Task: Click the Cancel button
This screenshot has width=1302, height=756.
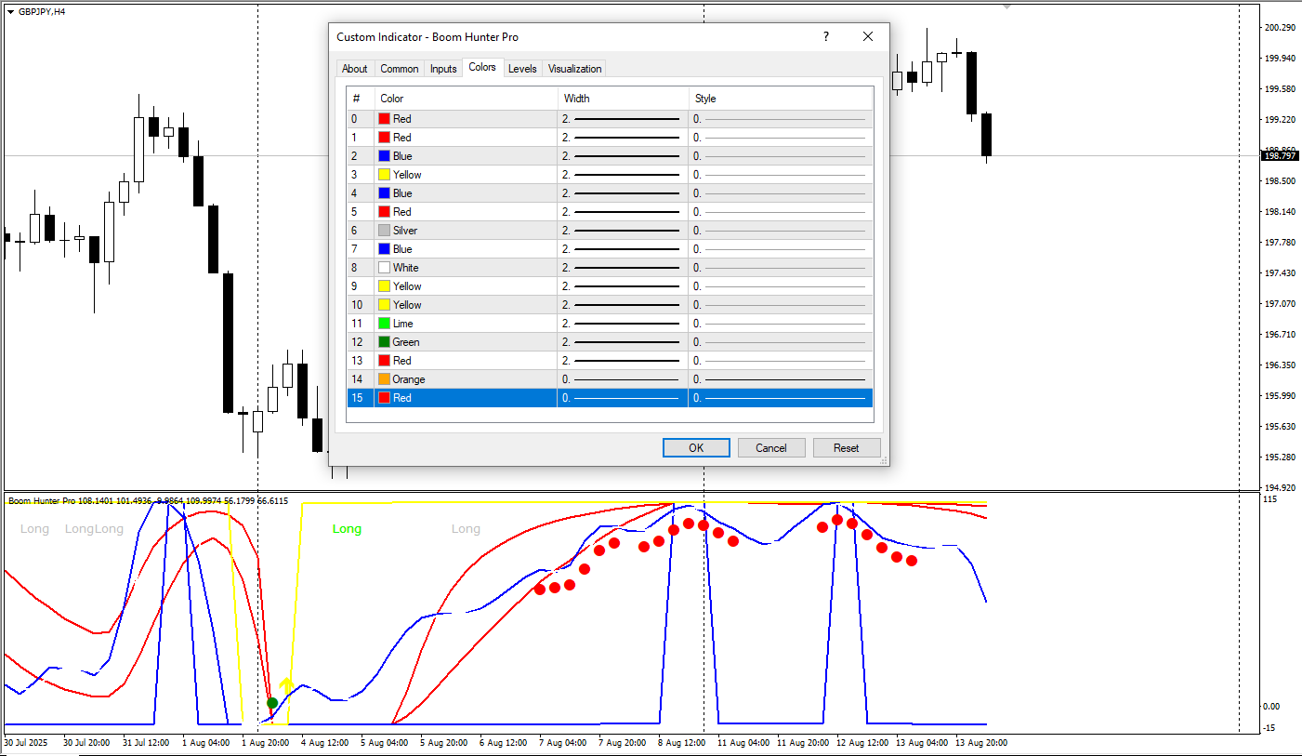Action: (771, 447)
